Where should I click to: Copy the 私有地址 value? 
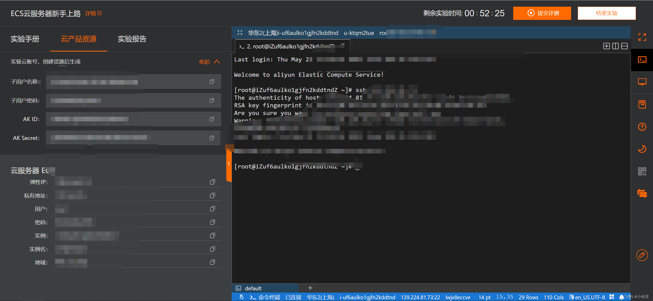[x=212, y=195]
